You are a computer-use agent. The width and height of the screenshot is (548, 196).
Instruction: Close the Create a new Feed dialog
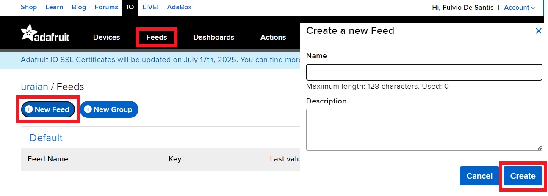click(538, 31)
